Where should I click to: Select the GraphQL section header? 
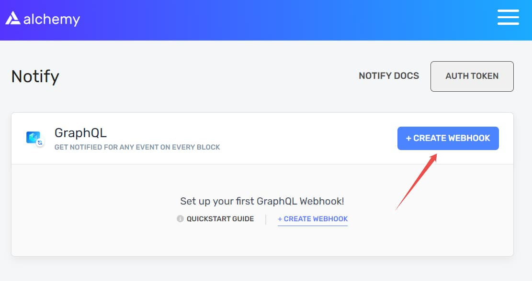point(80,133)
